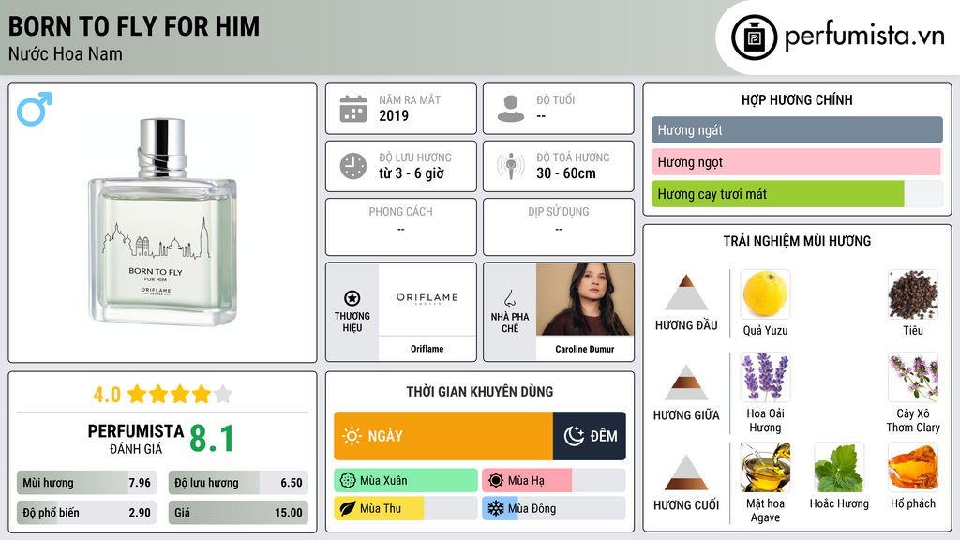Click the clock icon for Độ lưu hương
The image size is (960, 540).
tap(353, 166)
